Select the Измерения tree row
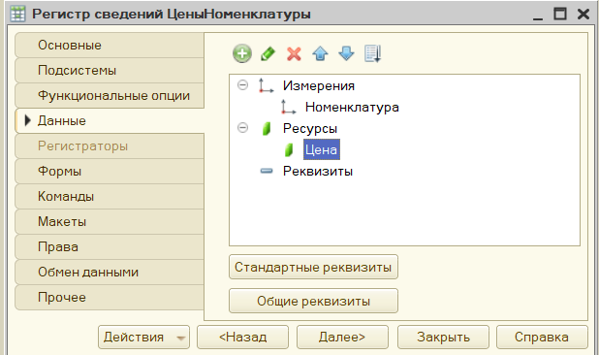 [319, 85]
